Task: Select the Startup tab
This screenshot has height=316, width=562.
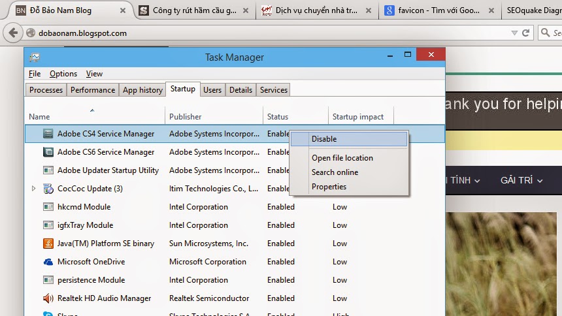Action: point(183,89)
